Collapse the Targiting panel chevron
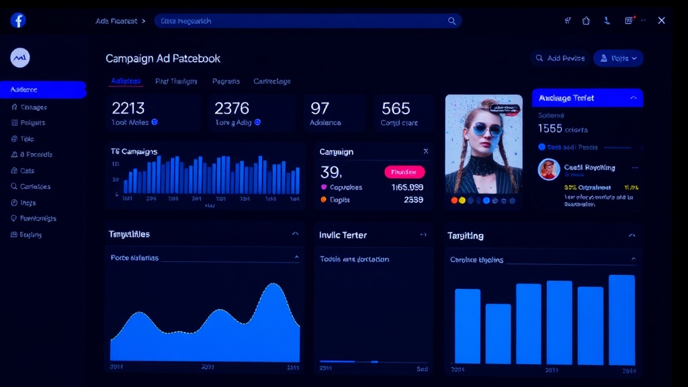This screenshot has width=688, height=387. coord(632,235)
